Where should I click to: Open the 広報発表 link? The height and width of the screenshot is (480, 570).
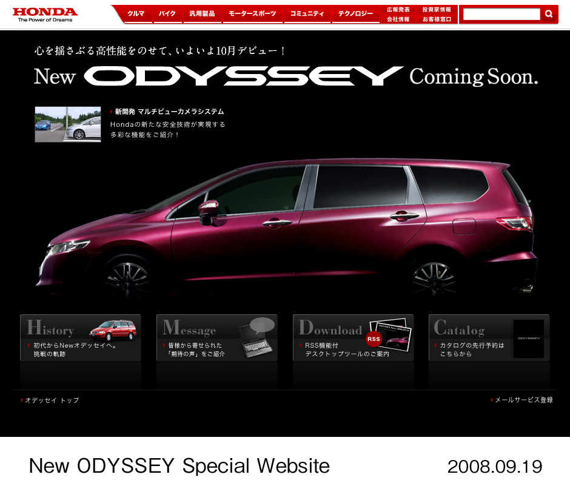(398, 10)
